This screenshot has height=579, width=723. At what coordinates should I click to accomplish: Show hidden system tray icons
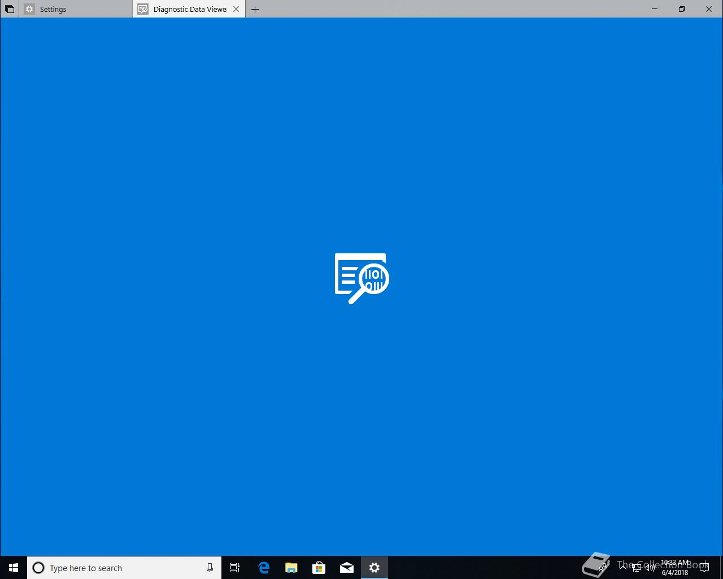pyautogui.click(x=622, y=568)
